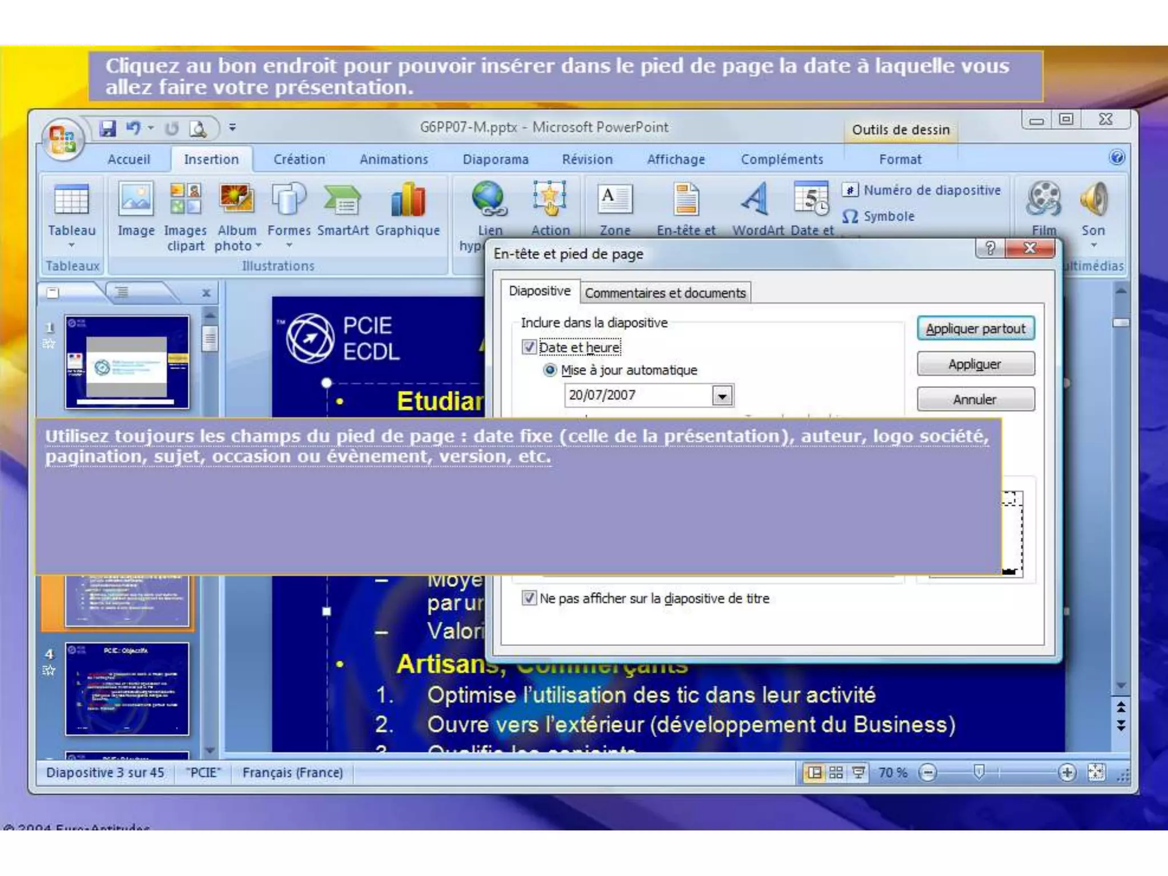
Task: Expand the Son dropdown arrow
Action: pos(1093,245)
